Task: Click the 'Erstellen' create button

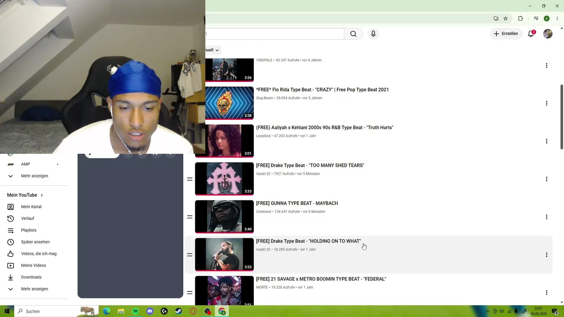Action: (x=506, y=34)
